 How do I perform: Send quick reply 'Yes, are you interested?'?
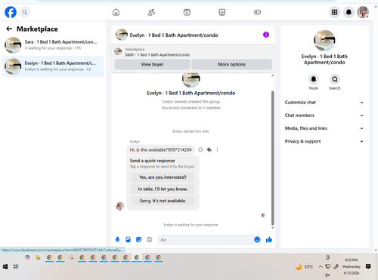(x=163, y=177)
